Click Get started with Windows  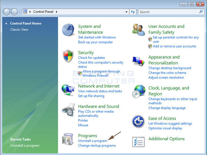click(97, 37)
